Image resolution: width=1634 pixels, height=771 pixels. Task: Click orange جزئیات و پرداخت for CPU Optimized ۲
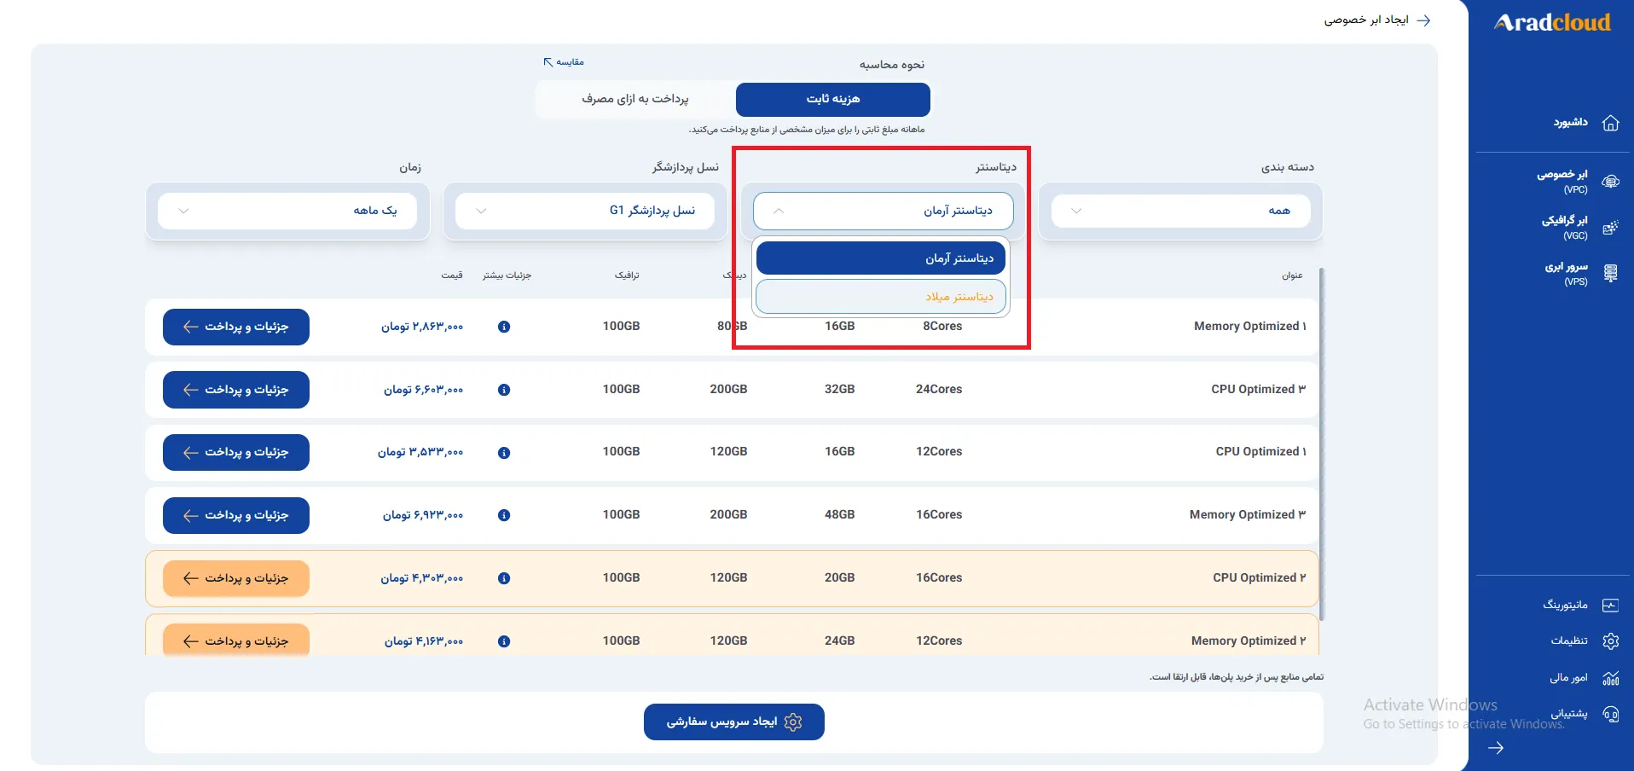[x=236, y=578]
